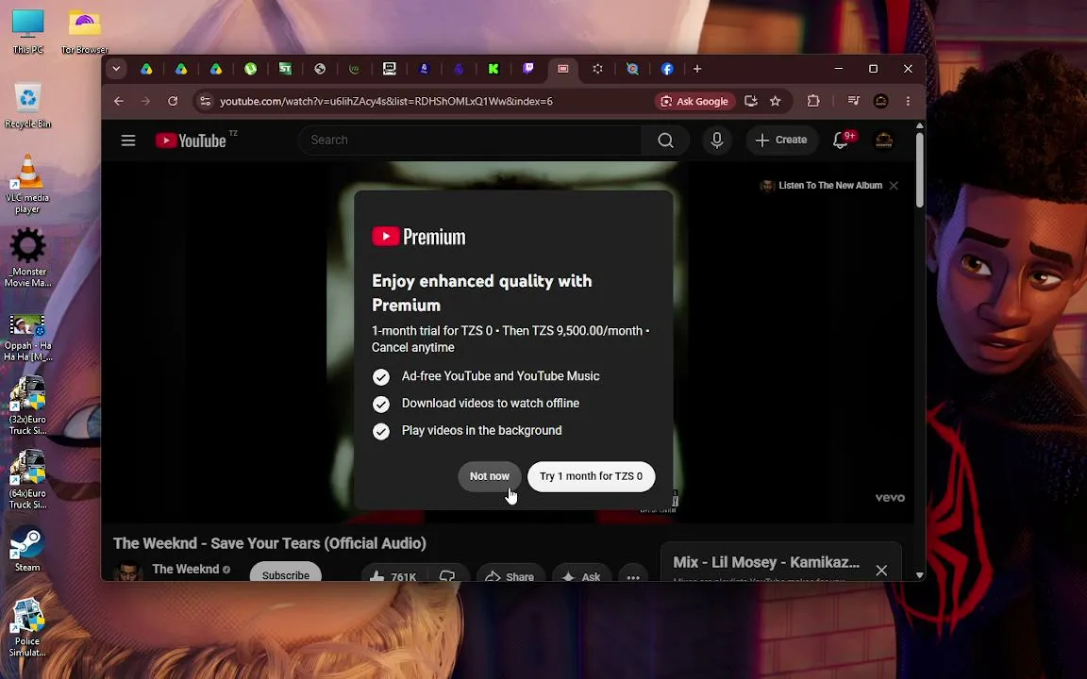Screen dimensions: 1087x679
Task: Switch to the globe icon tab
Action: (x=320, y=69)
